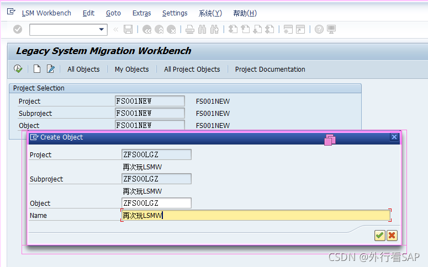Viewport: 428px width, 267px height.
Task: Open the Settings menu
Action: point(175,13)
